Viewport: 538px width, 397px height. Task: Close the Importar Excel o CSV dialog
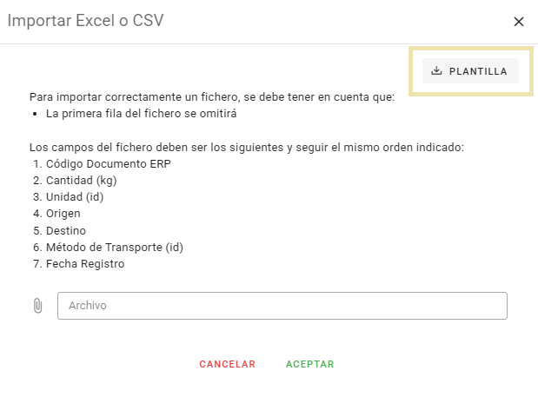point(519,22)
